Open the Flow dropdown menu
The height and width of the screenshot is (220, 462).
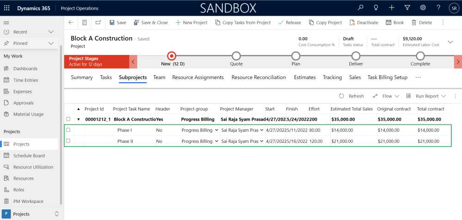386,96
